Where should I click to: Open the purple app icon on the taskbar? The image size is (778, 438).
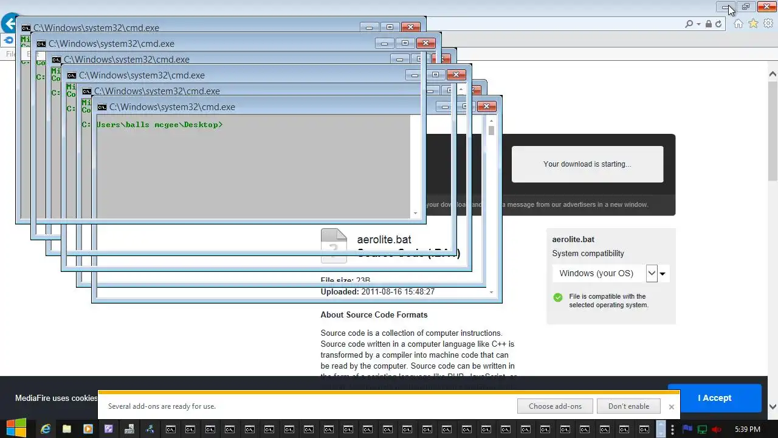tap(109, 429)
